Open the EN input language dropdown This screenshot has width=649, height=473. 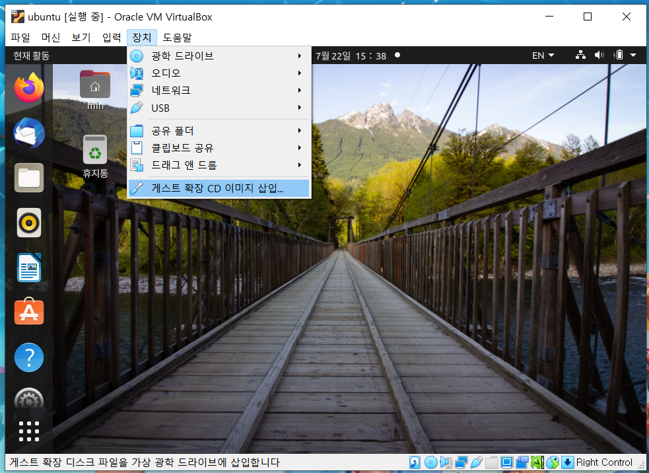tap(543, 55)
